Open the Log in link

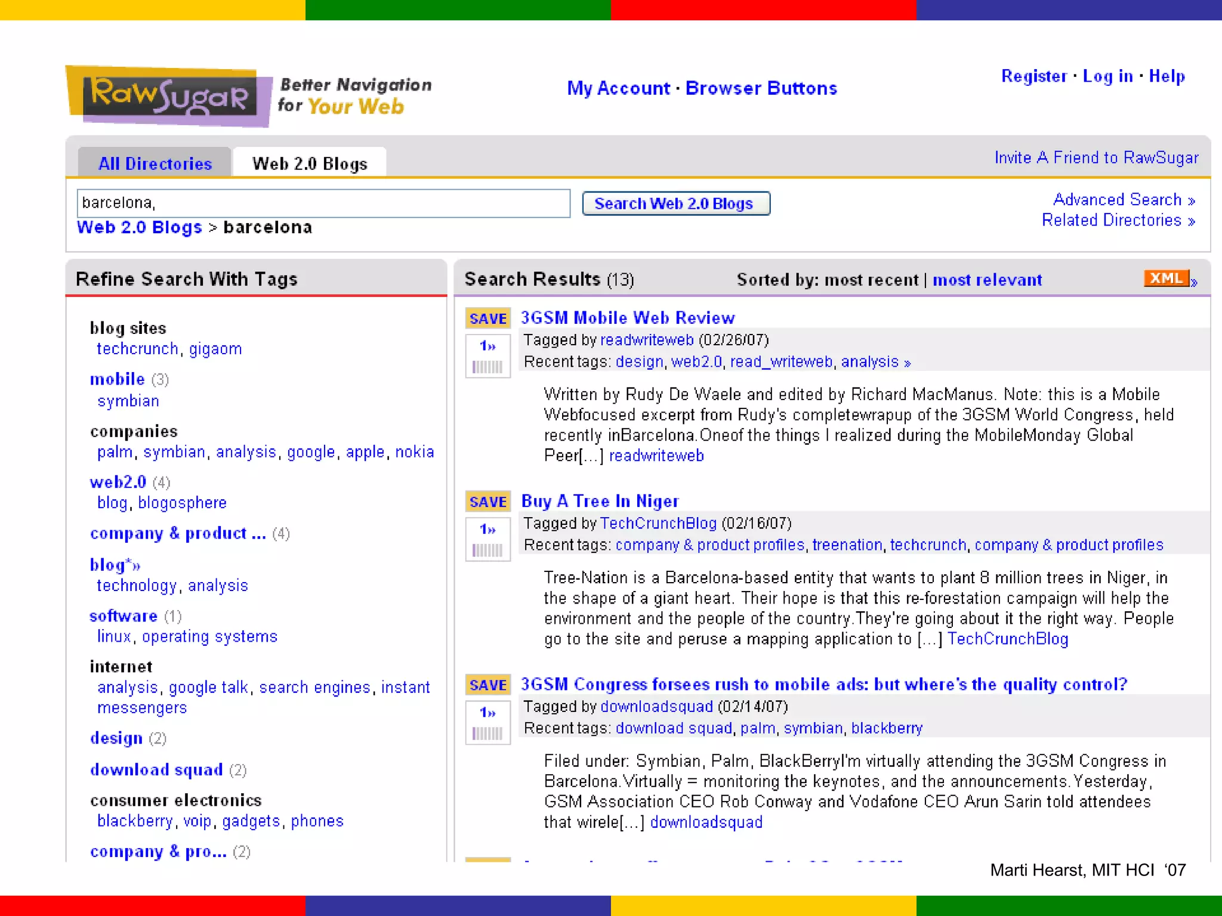tap(1107, 76)
